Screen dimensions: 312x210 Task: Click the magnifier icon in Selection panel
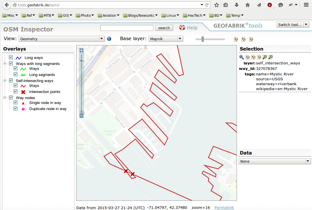[x=241, y=57]
